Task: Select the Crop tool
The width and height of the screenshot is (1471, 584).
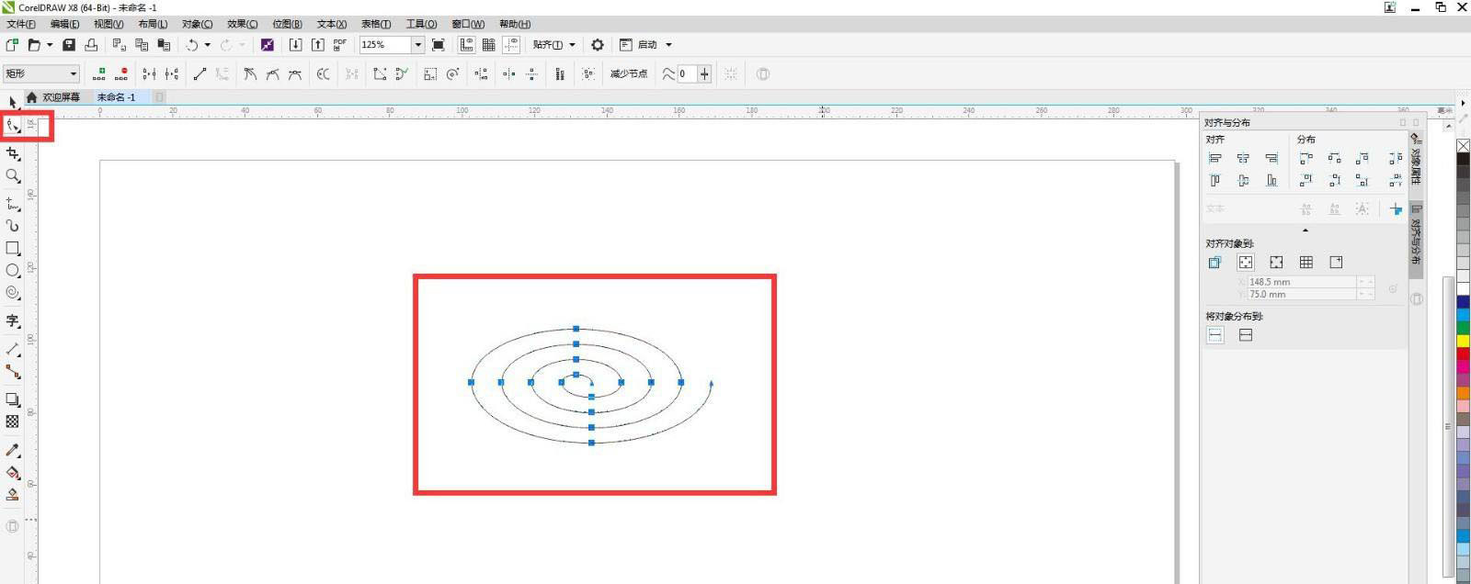Action: [x=13, y=153]
